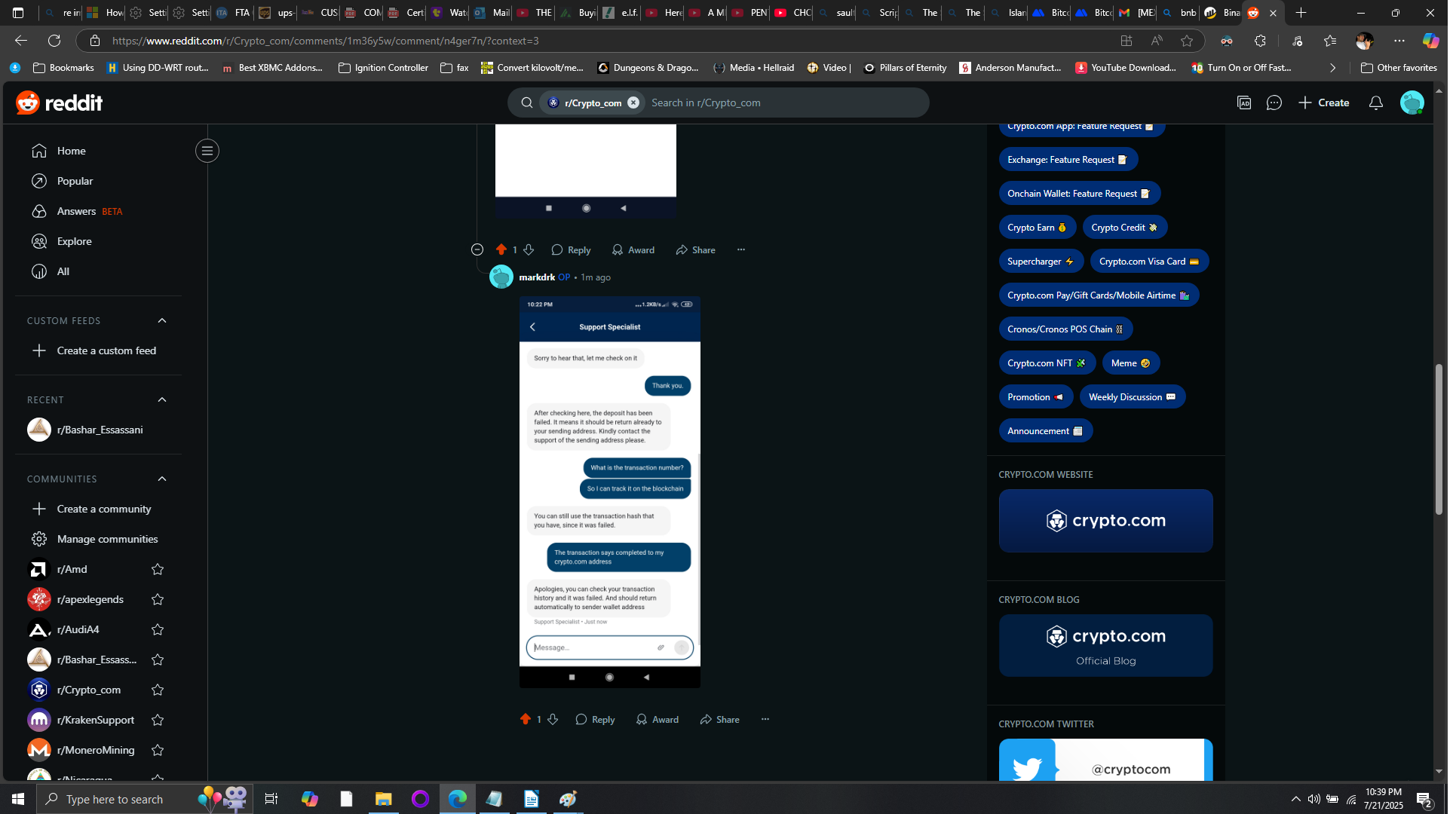Collapse the left navigation sidebar
Viewport: 1453px width, 814px height.
(x=208, y=151)
